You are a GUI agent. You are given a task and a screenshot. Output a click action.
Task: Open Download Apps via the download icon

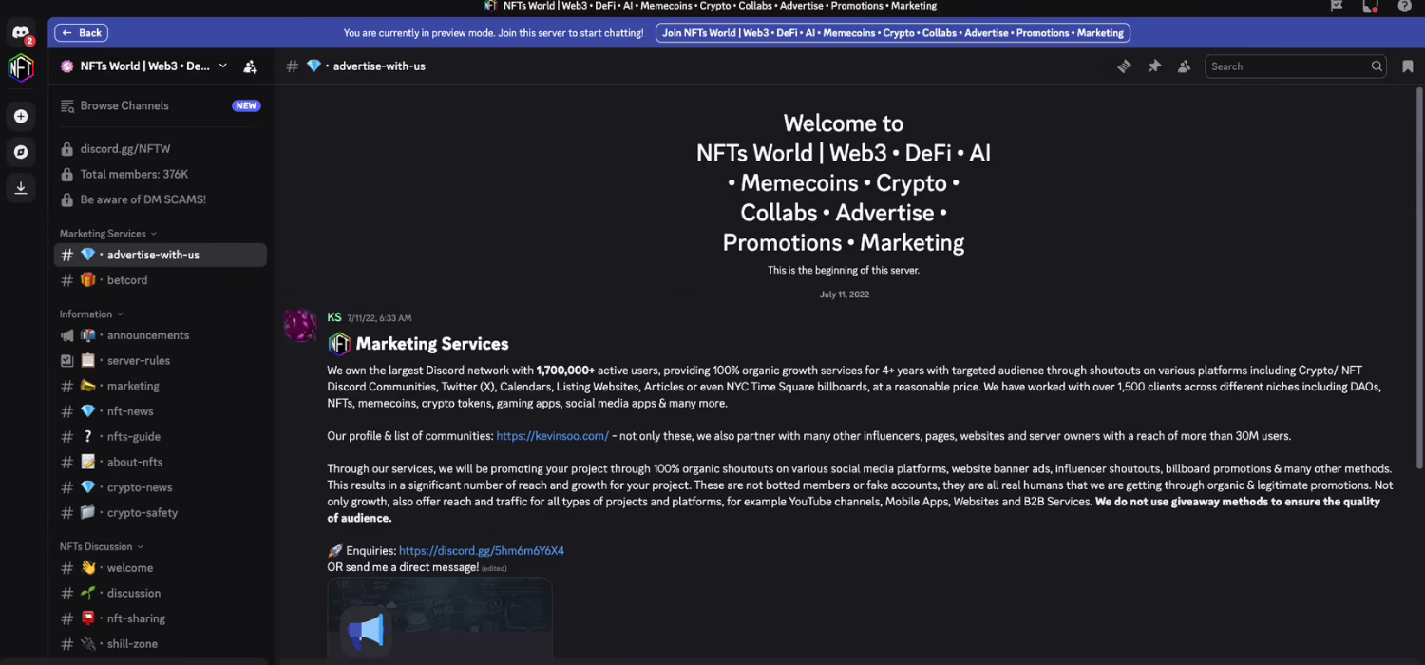click(21, 187)
